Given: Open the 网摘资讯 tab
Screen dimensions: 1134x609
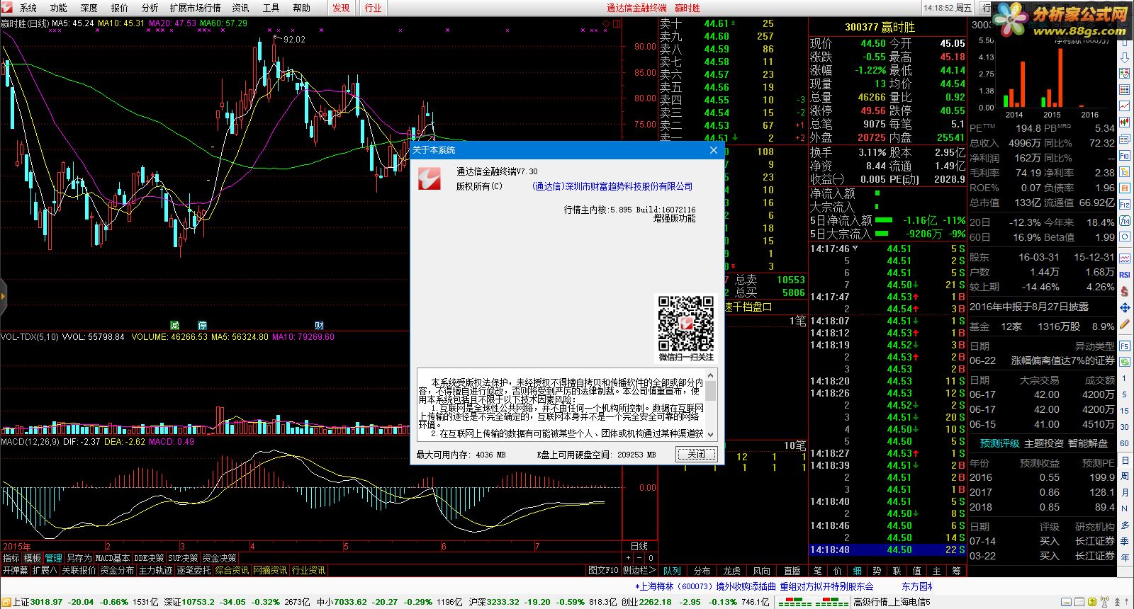Looking at the screenshot, I should [270, 570].
